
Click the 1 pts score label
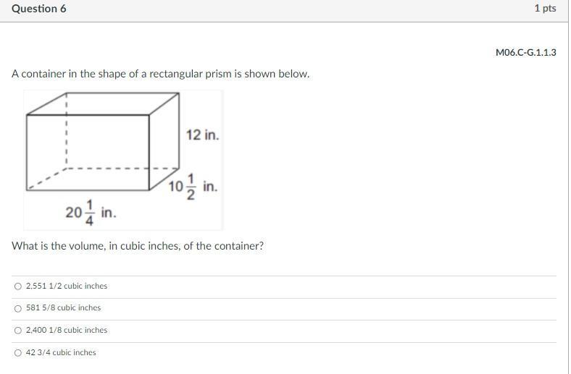pyautogui.click(x=545, y=9)
